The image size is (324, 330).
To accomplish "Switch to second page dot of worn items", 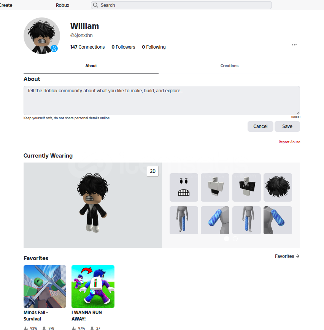I will 235,238.
